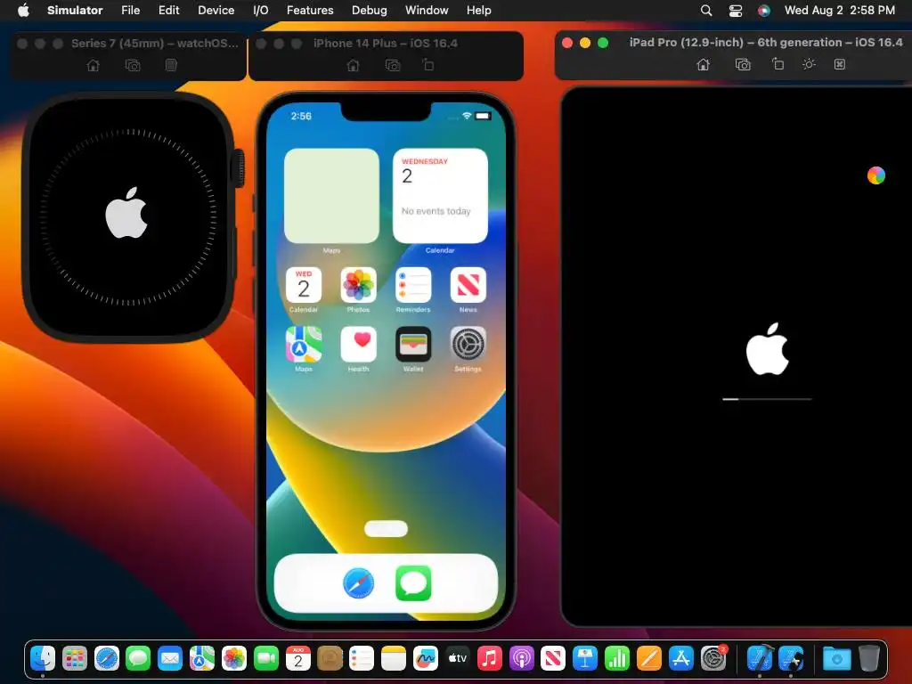Click the iPad boot progress bar
Screen dimensions: 912x684
767,399
